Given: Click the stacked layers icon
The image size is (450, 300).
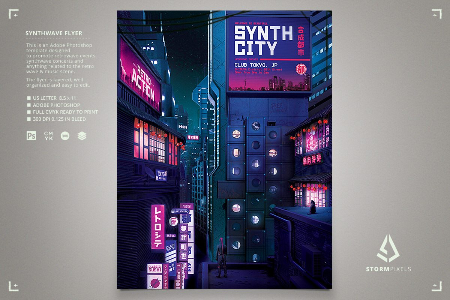Looking at the screenshot, I should click(82, 136).
